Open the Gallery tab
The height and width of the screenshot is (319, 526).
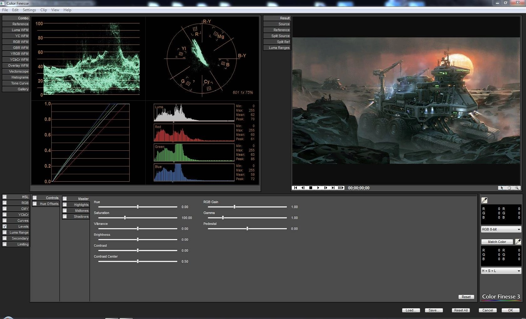tap(16, 89)
